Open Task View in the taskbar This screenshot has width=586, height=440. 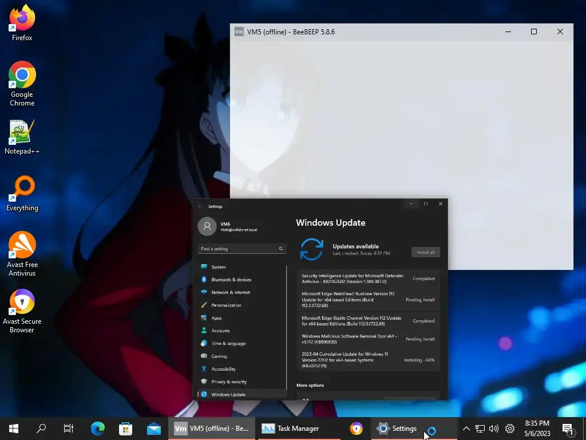point(69,429)
